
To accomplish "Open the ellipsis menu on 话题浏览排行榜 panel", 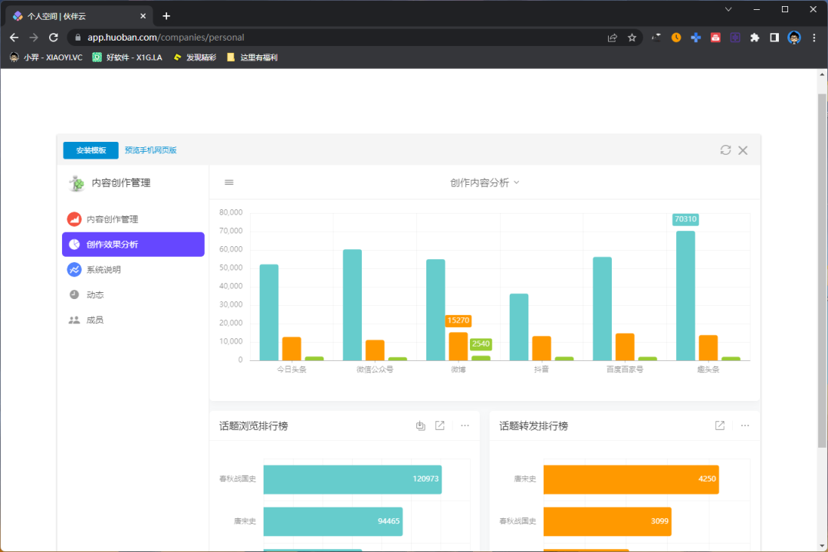I will click(465, 426).
